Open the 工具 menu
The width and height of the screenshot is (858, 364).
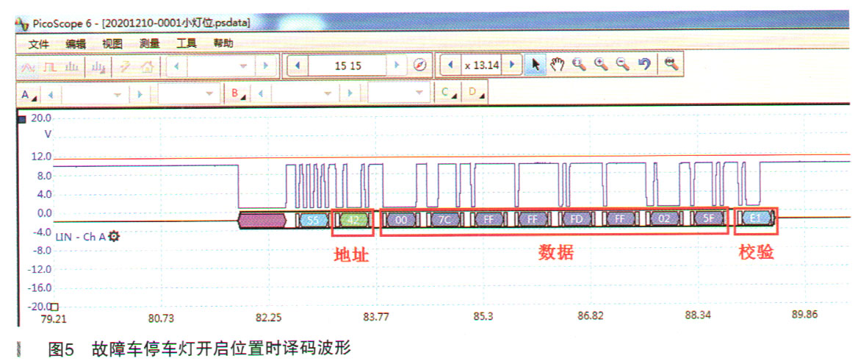(186, 43)
